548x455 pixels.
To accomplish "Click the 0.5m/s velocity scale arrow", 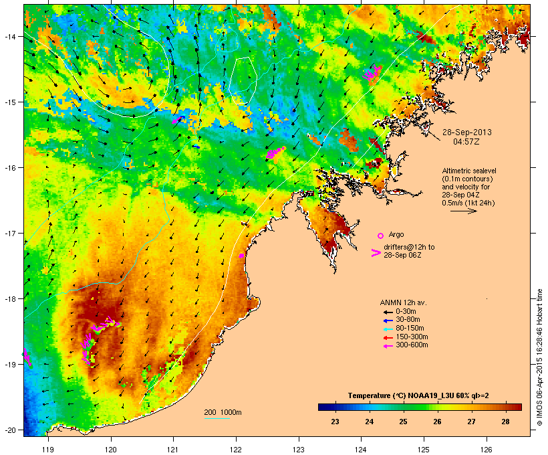I will [463, 211].
